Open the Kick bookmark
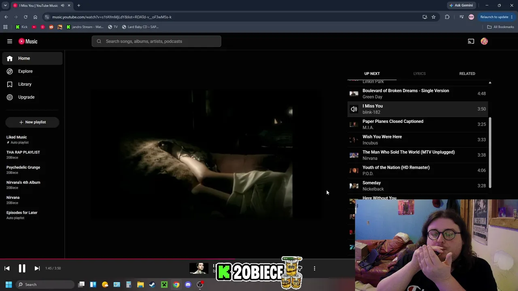This screenshot has width=518, height=291. (21, 27)
